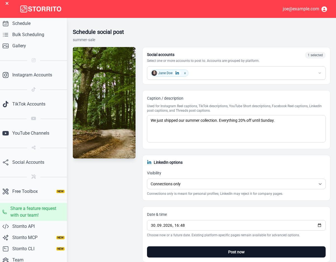Open the Free Toolbox
This screenshot has height=262, width=336.
pyautogui.click(x=34, y=191)
